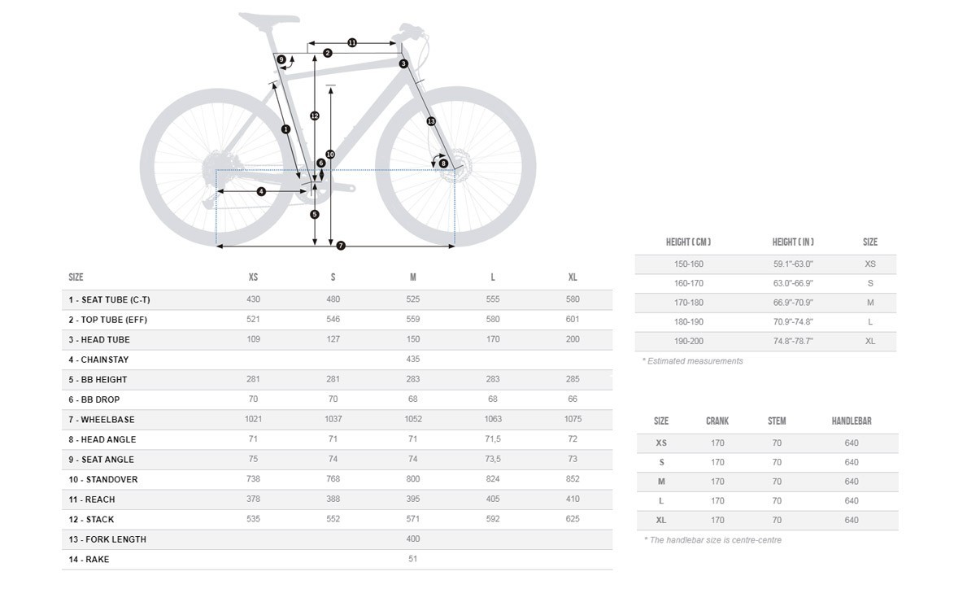Click the '1 - SEAT TUBE (C-T)' row label
Screen dimensions: 976x602
[110, 300]
